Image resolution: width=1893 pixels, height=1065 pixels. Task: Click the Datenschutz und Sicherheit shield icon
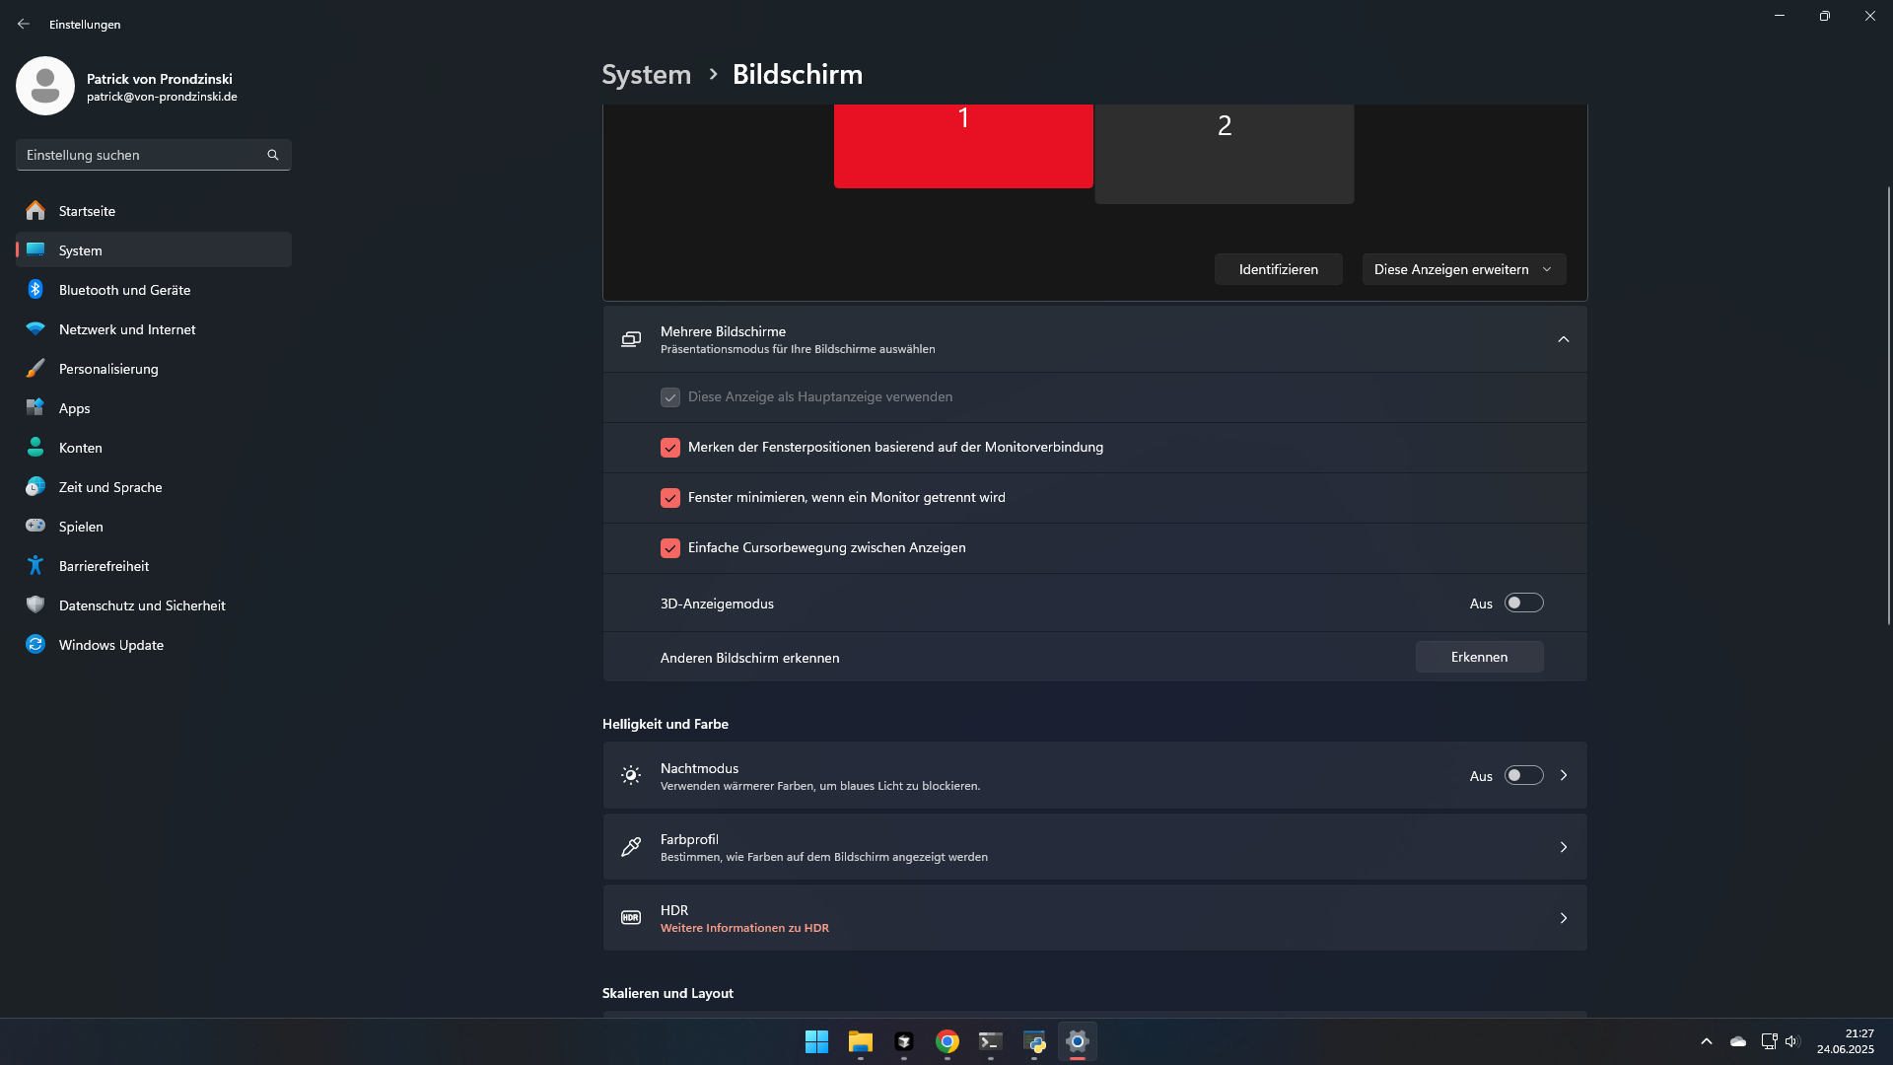coord(35,605)
